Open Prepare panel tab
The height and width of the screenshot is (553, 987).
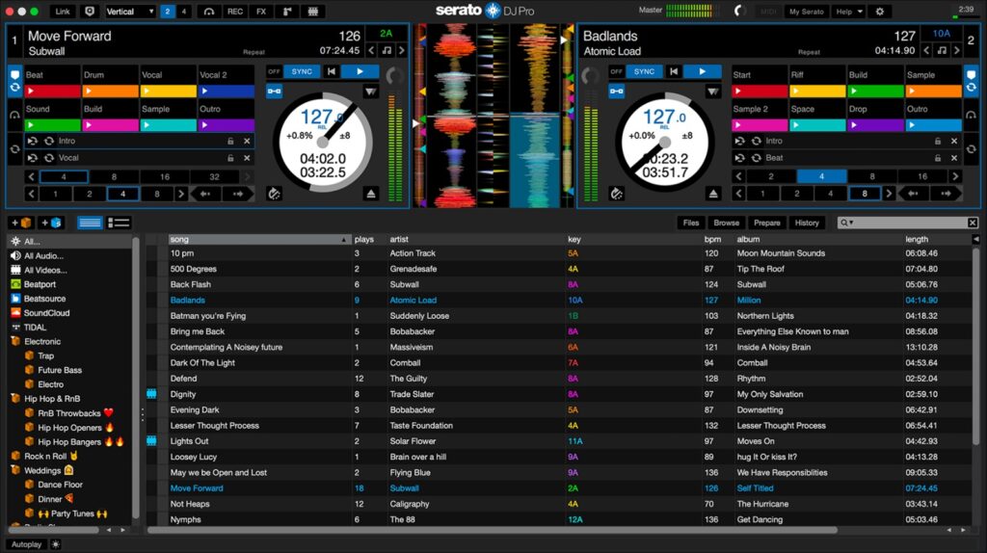click(766, 223)
